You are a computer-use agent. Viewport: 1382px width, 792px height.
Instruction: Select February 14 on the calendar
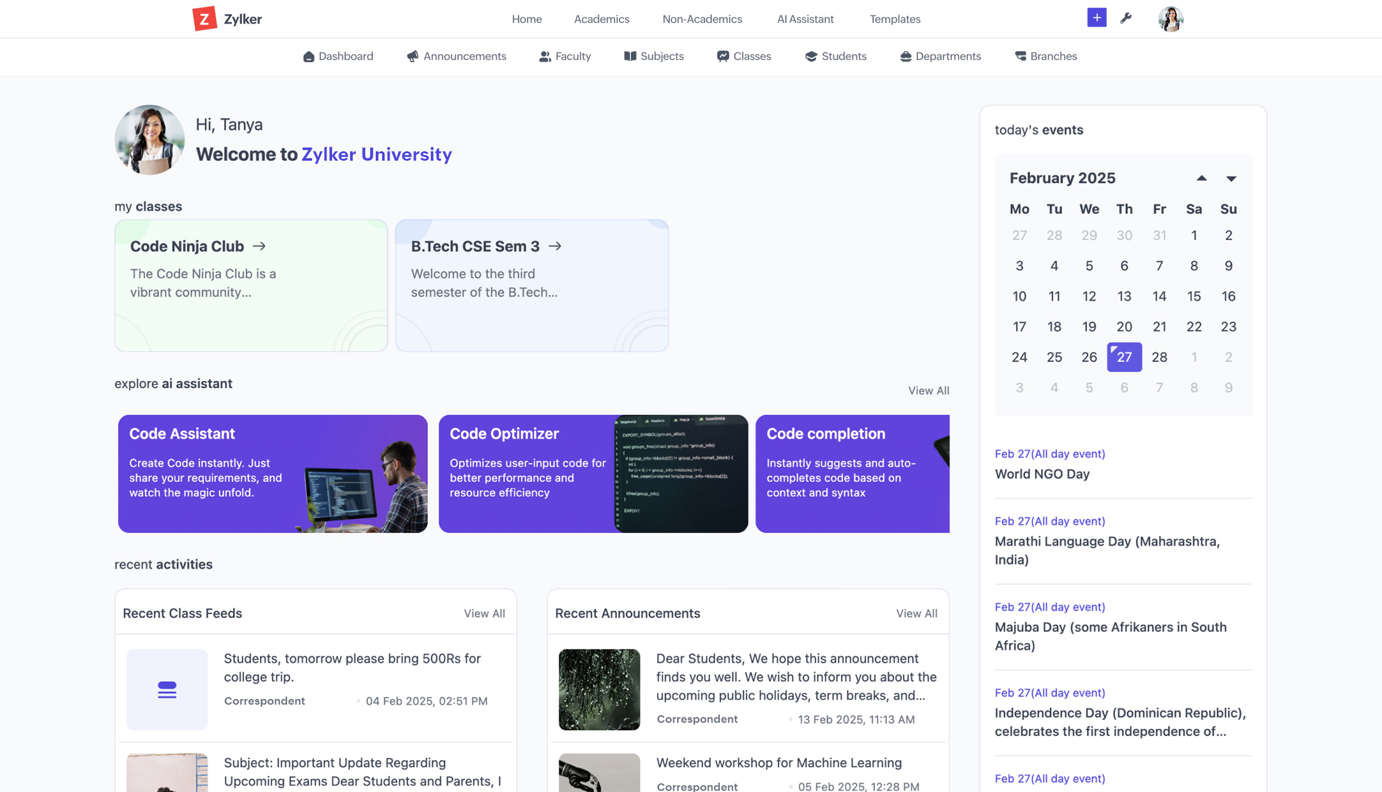(x=1159, y=296)
